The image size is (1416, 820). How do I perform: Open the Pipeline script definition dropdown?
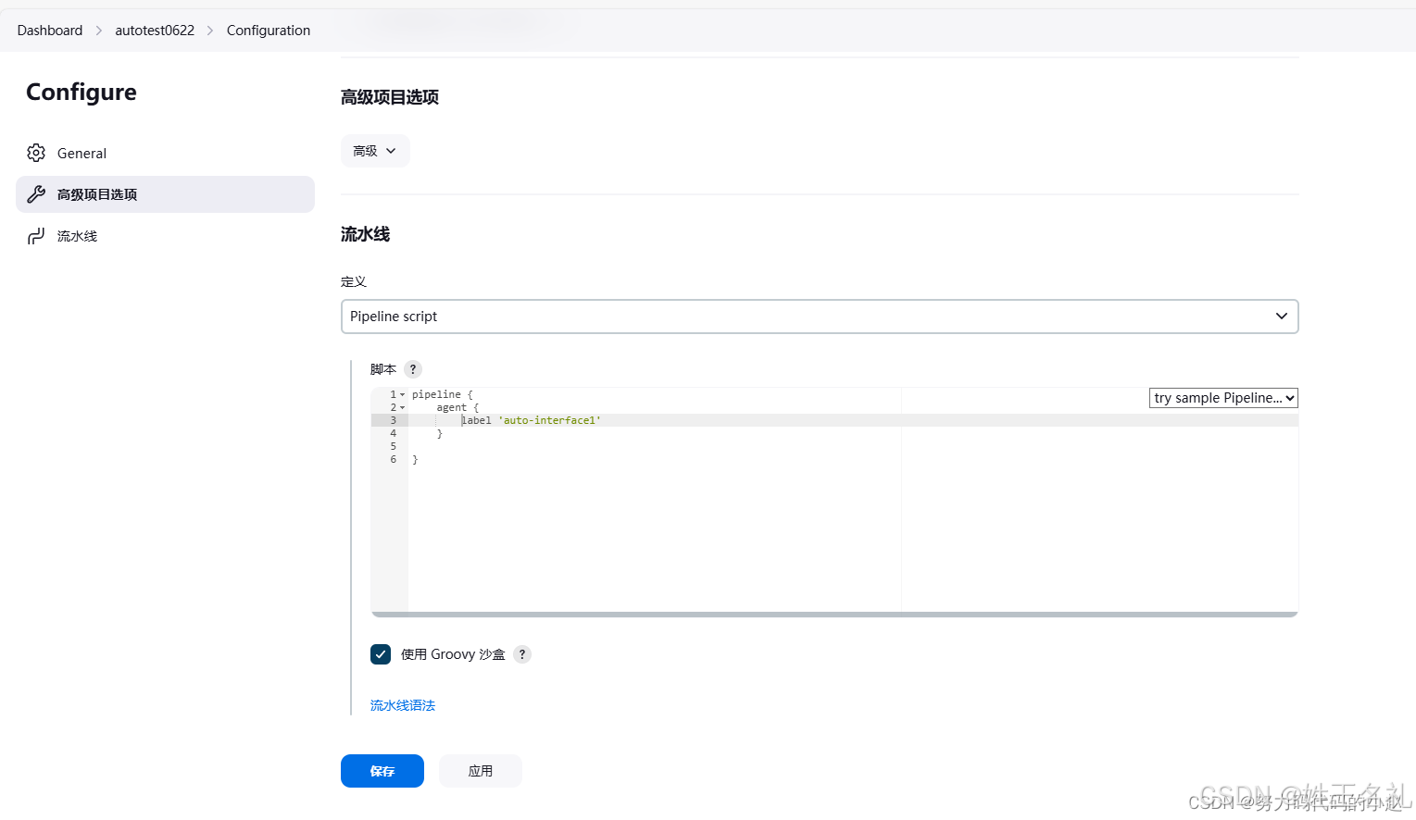(x=820, y=317)
